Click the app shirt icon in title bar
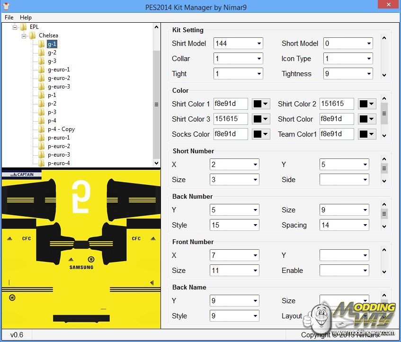This screenshot has height=342, width=401. pos(6,7)
